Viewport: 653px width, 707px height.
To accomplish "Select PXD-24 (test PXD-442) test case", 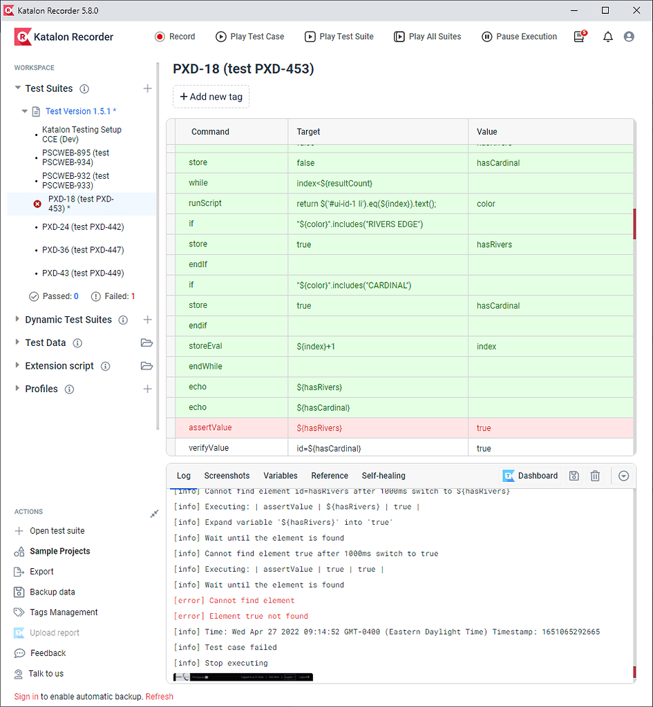I will (83, 226).
